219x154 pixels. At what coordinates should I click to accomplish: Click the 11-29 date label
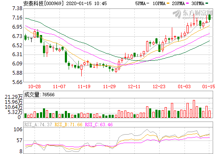click(x=109, y=86)
